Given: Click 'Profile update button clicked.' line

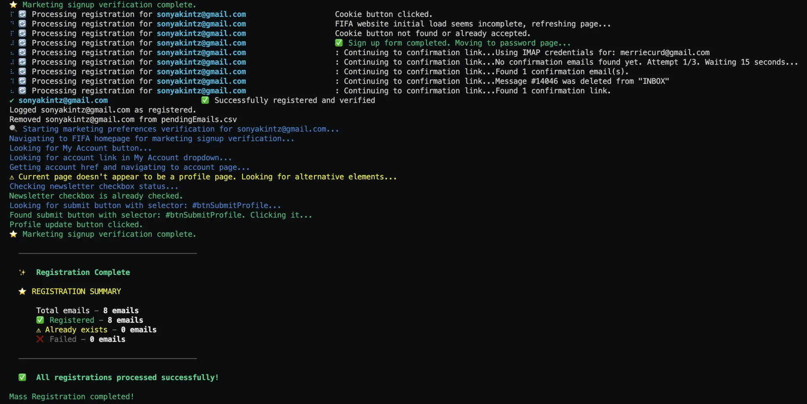Looking at the screenshot, I should 76,224.
